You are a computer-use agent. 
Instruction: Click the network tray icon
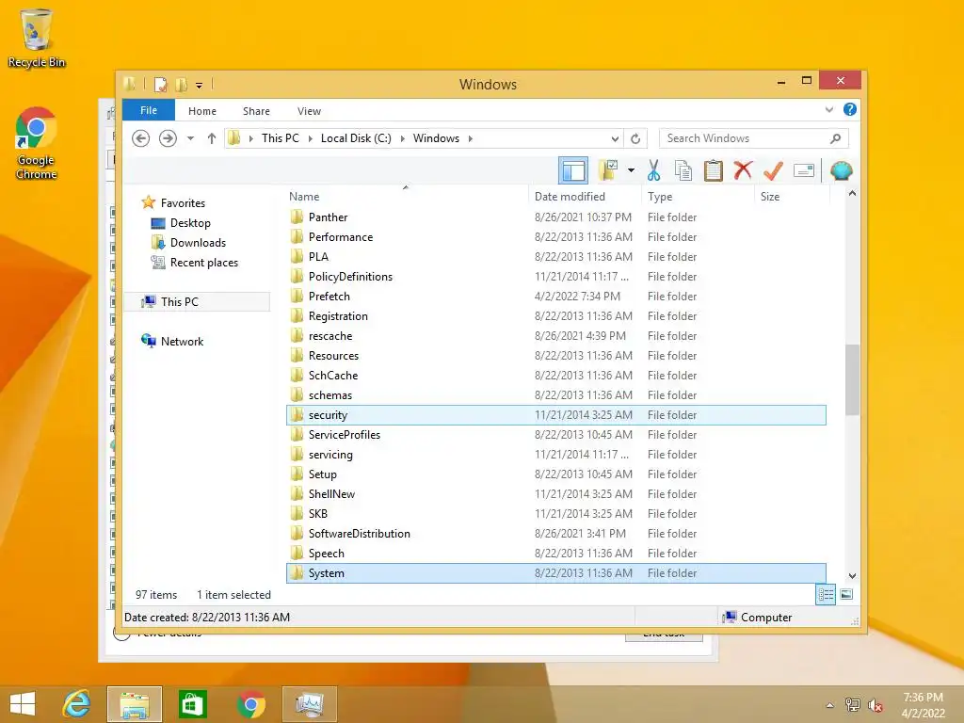(x=853, y=705)
